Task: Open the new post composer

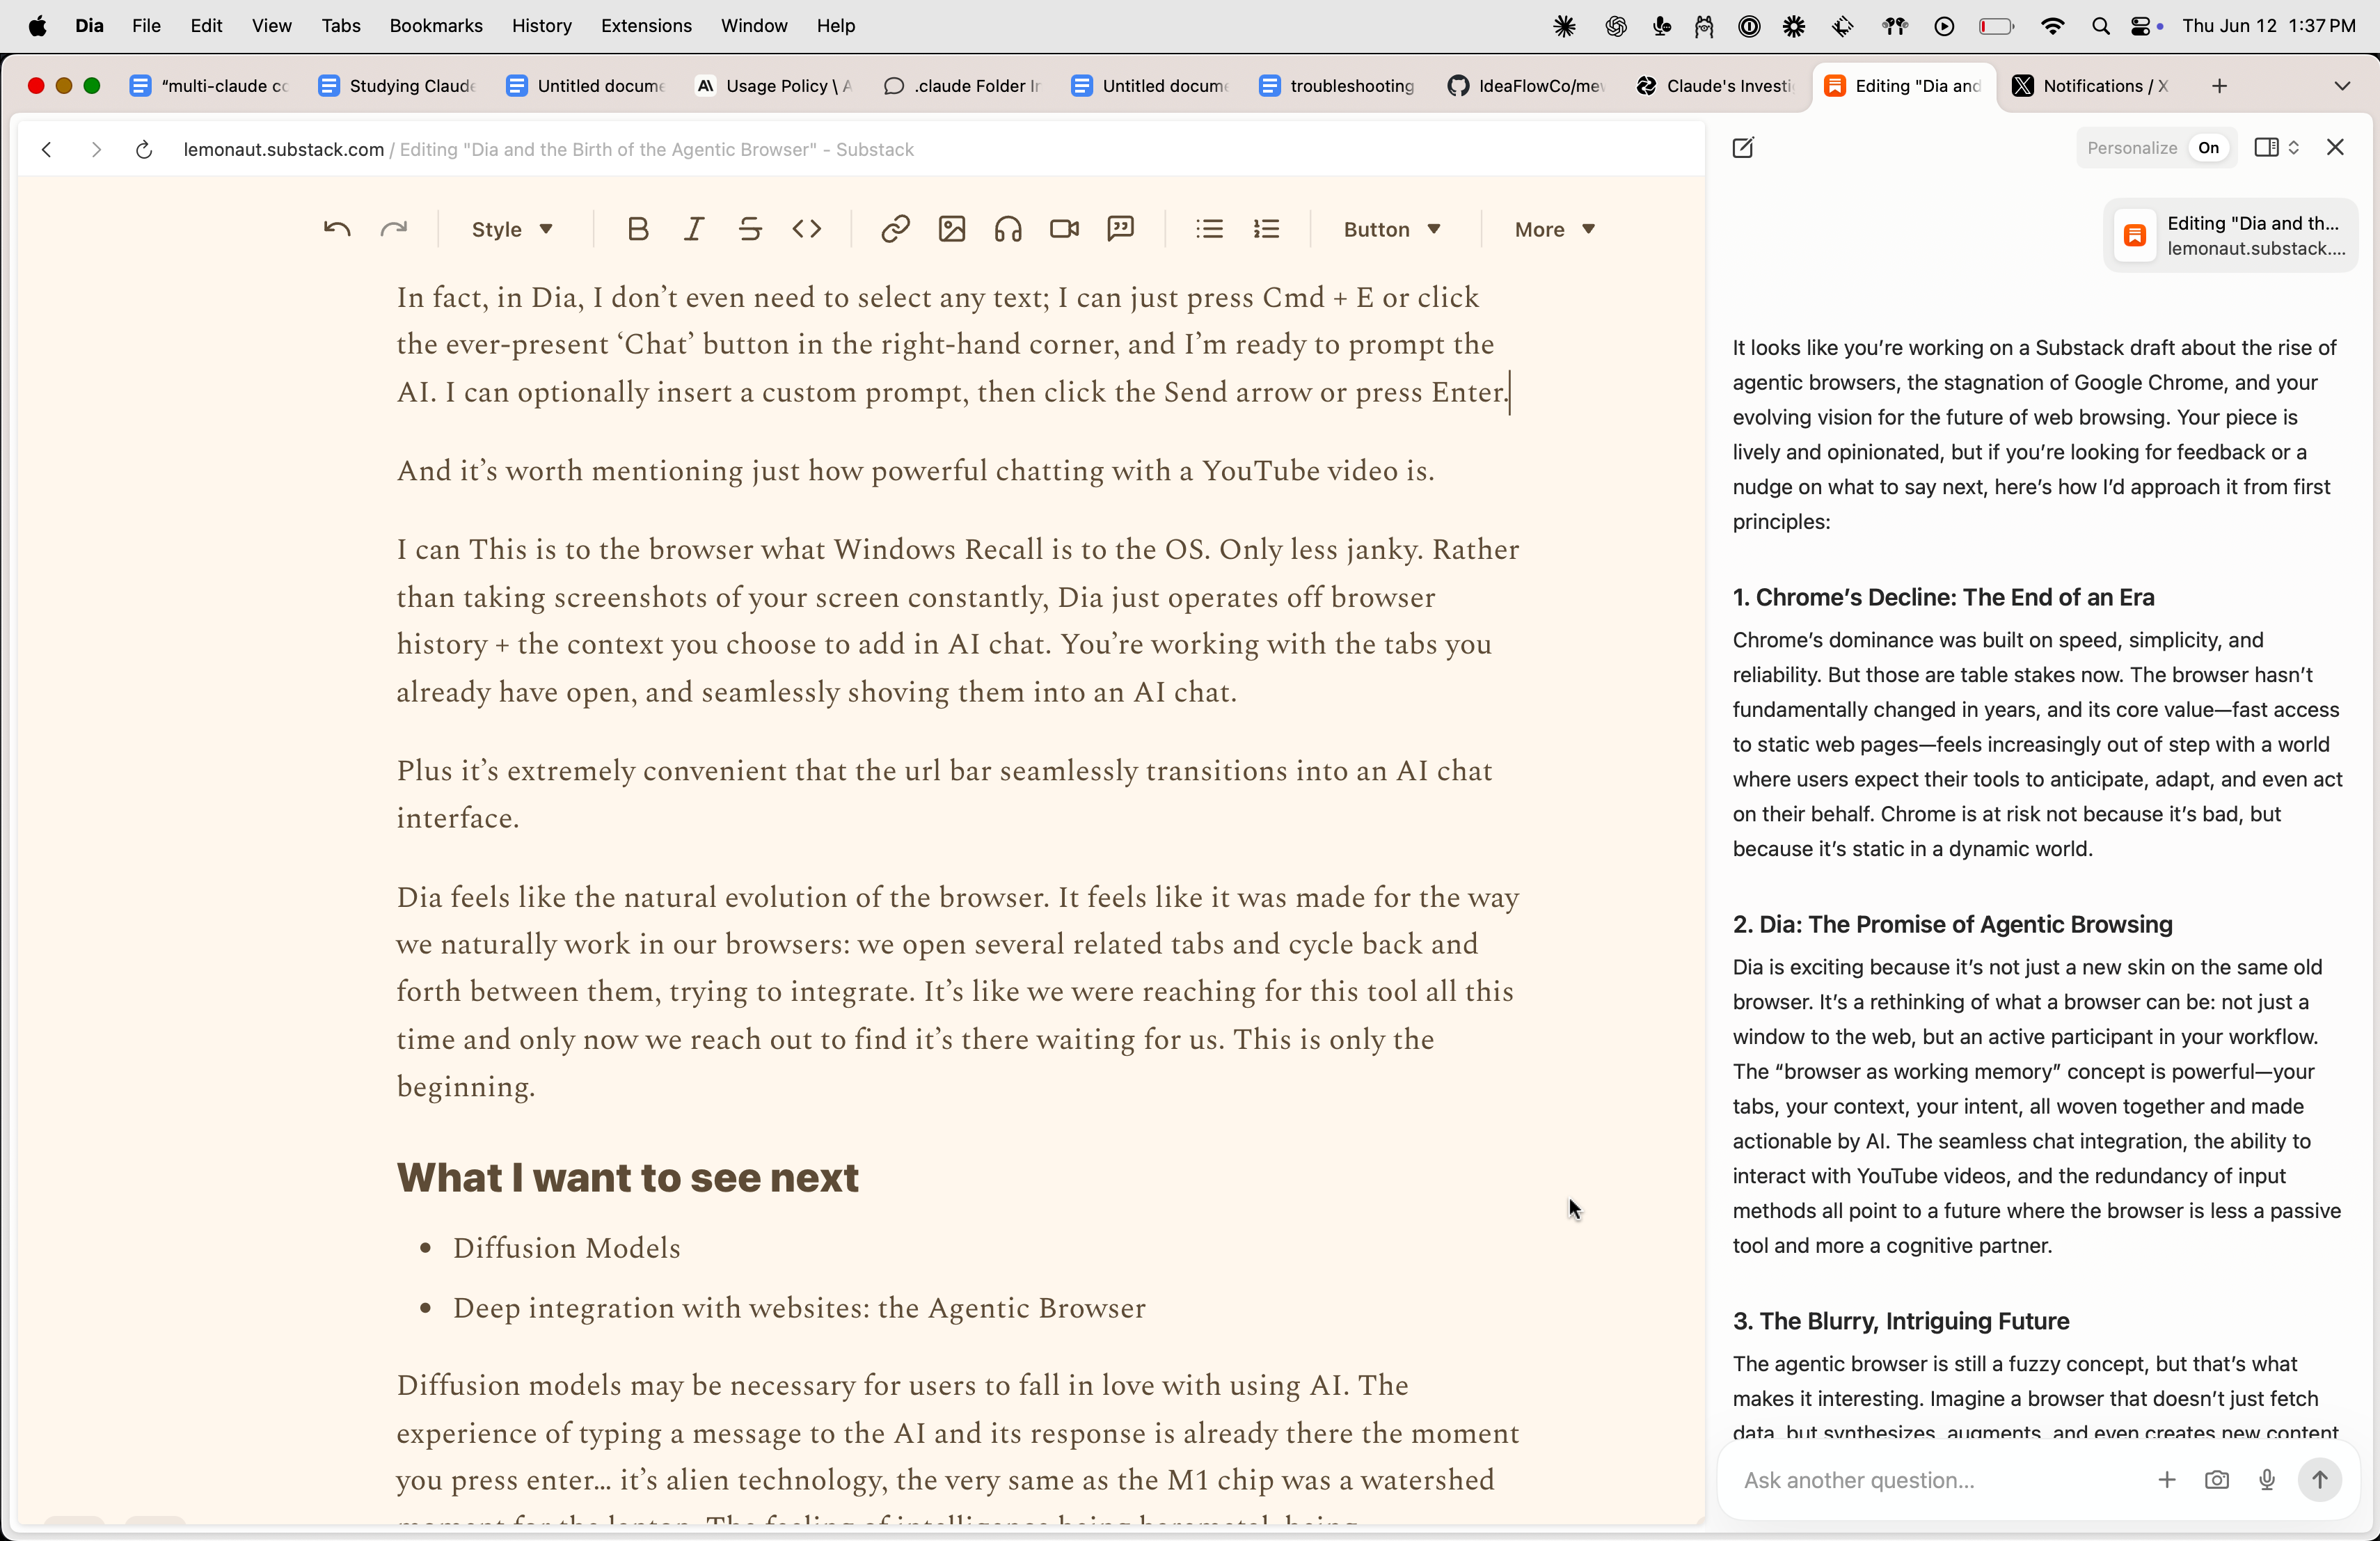Action: (1744, 148)
